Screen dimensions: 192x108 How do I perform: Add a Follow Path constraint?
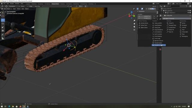(184, 32)
